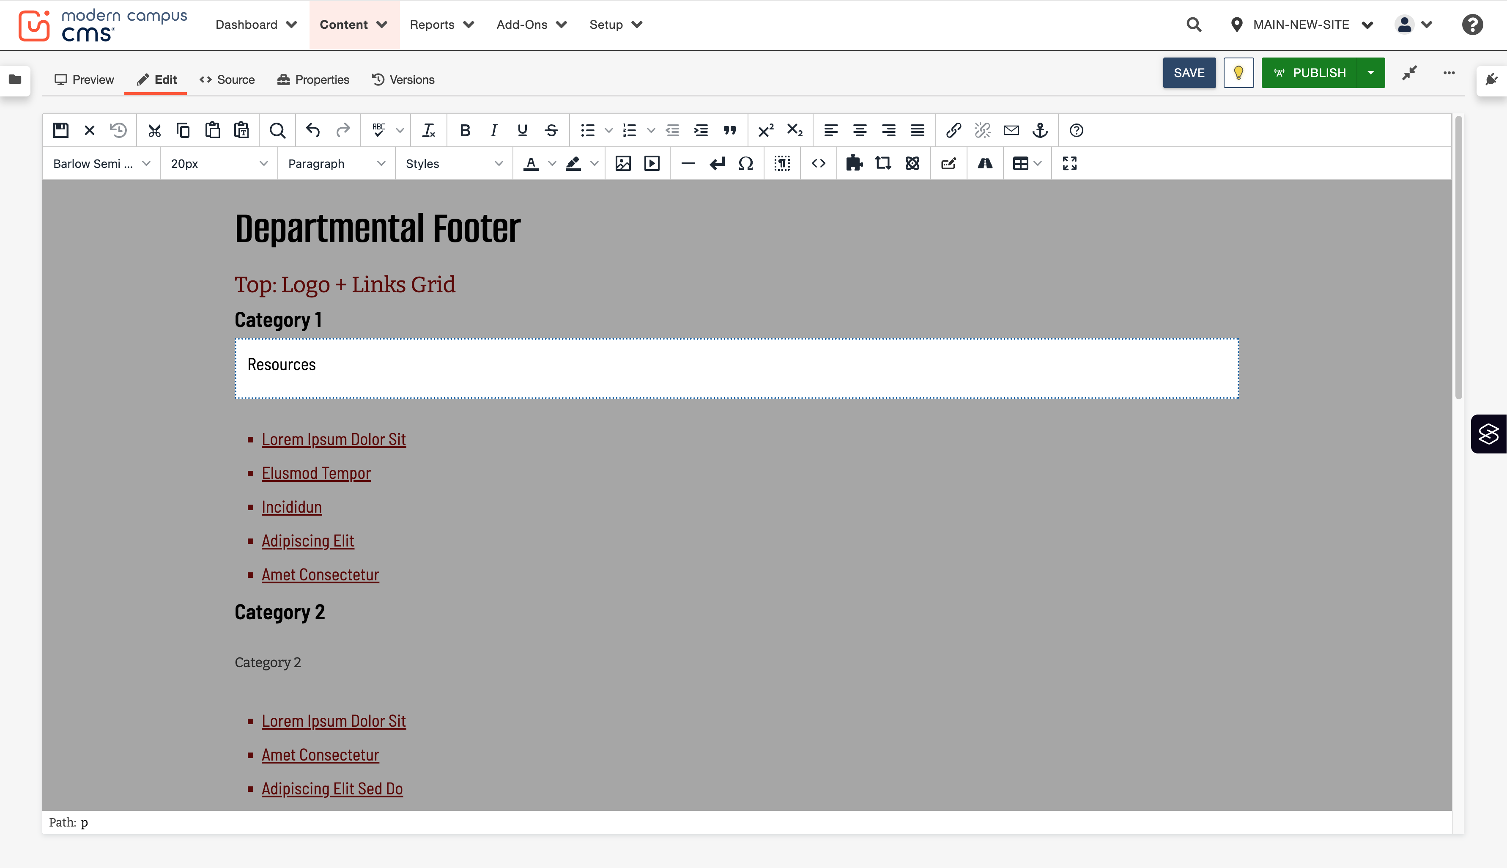Screen dimensions: 1507x868
Task: Insert or edit an image
Action: [x=623, y=163]
